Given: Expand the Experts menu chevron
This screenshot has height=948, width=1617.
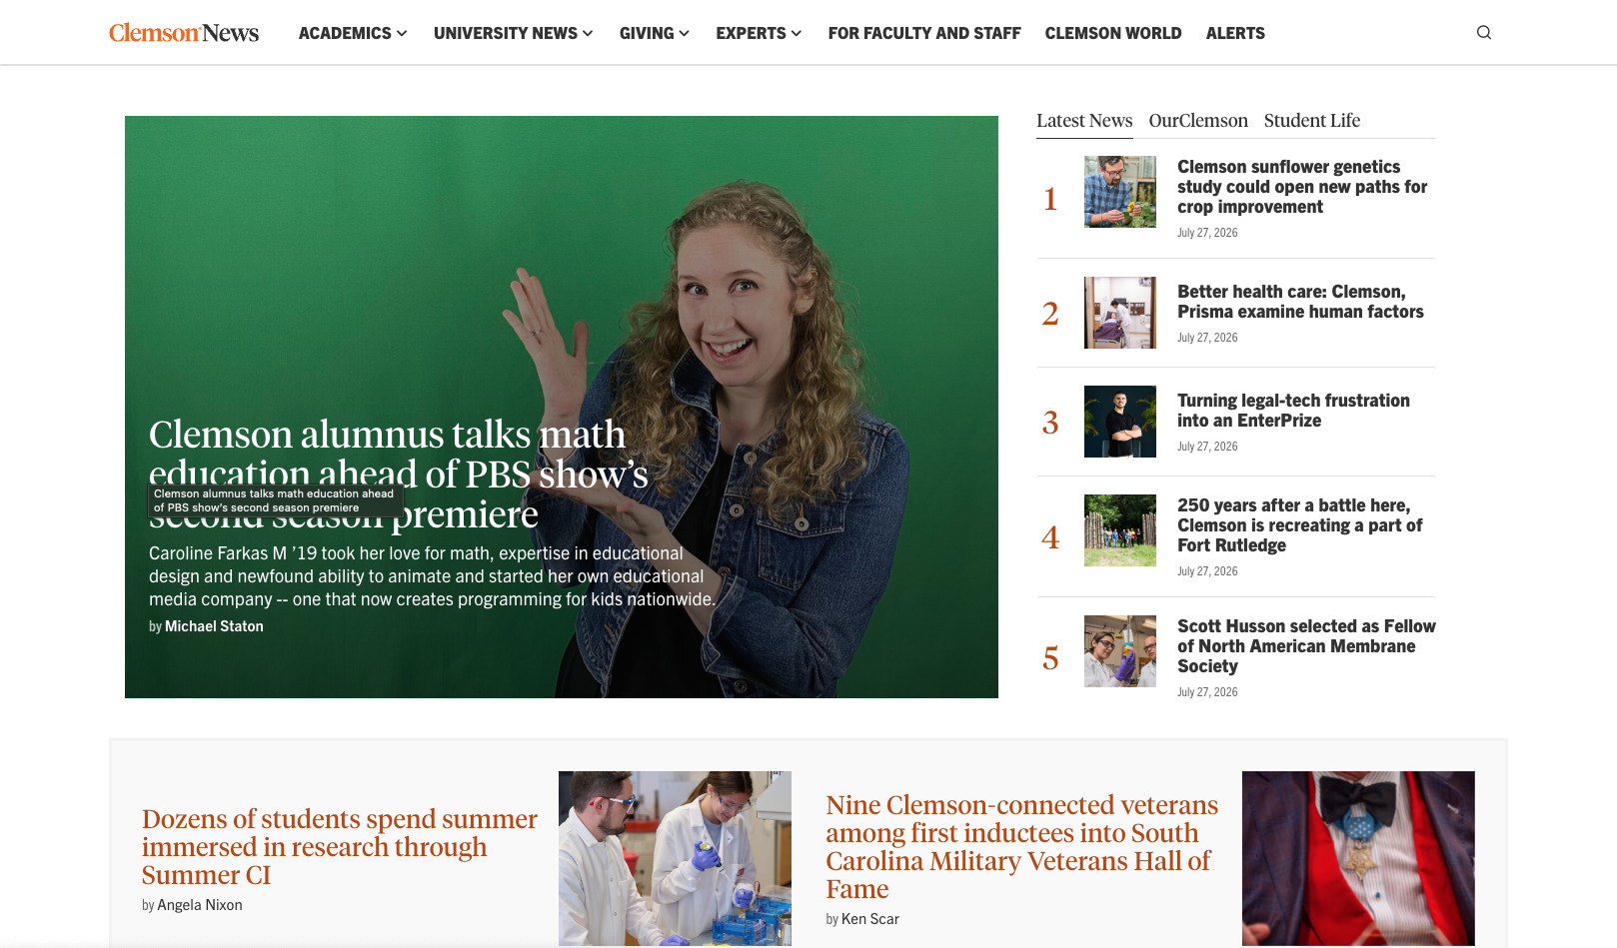Looking at the screenshot, I should [x=797, y=33].
